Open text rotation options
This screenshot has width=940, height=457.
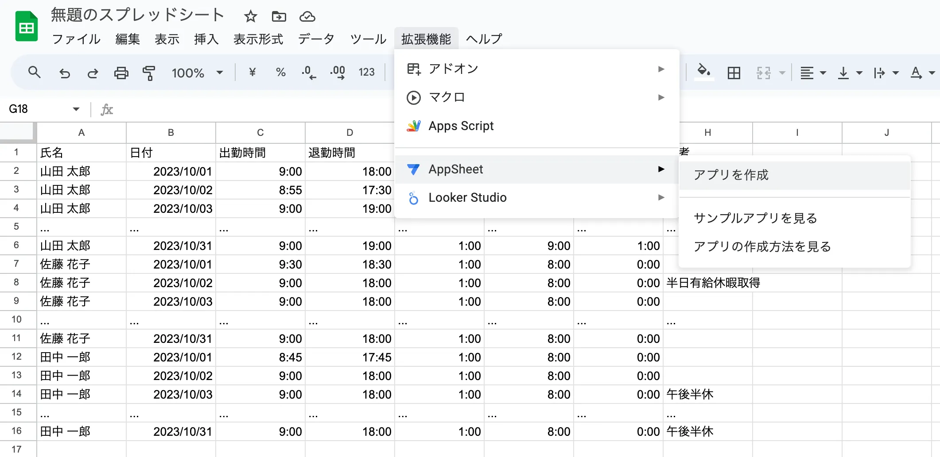(922, 73)
